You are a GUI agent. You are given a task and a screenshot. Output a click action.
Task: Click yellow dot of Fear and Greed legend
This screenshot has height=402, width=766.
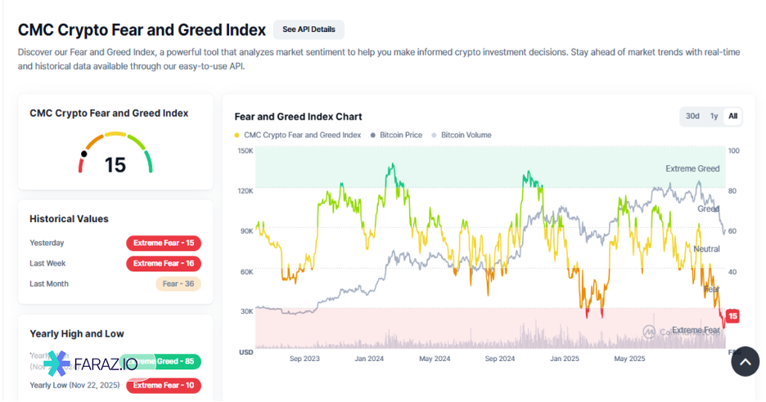[x=237, y=135]
